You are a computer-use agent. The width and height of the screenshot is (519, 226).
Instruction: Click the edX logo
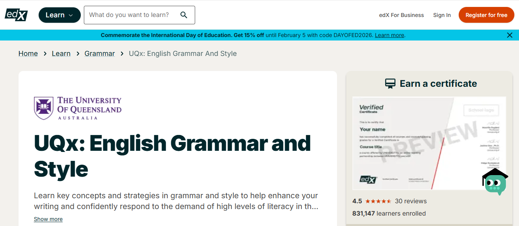[16, 15]
